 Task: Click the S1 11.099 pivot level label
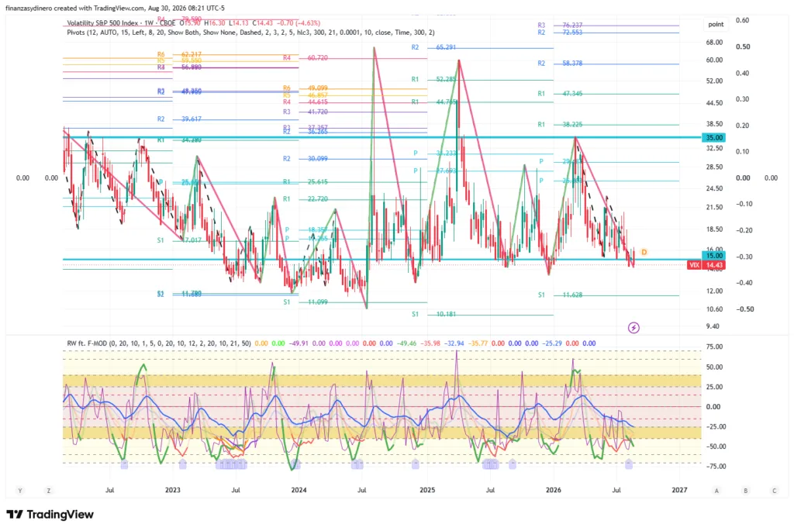point(306,302)
